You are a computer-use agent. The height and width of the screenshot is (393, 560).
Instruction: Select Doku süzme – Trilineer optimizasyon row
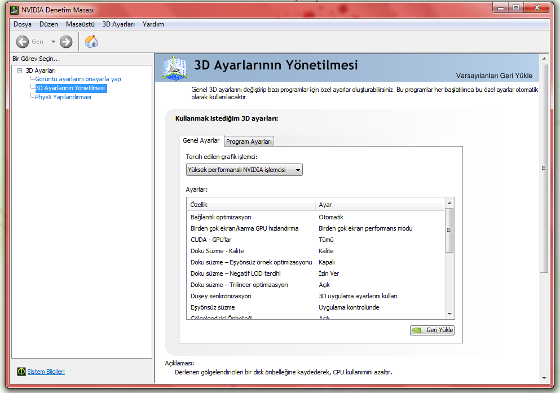tap(316, 285)
